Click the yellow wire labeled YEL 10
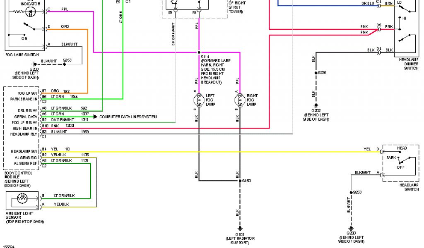Viewport: 424px width, 248px height. pyautogui.click(x=207, y=152)
